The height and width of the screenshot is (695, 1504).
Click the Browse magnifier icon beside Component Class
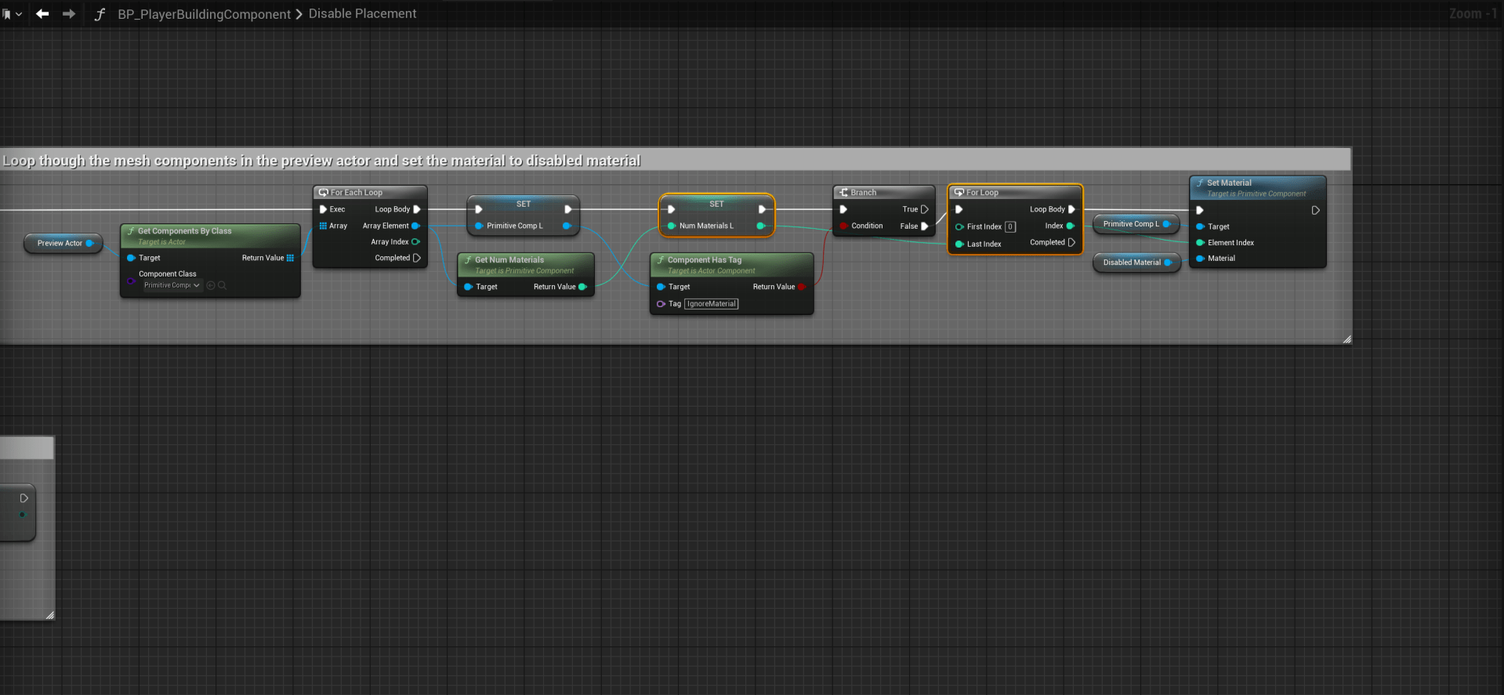[223, 286]
